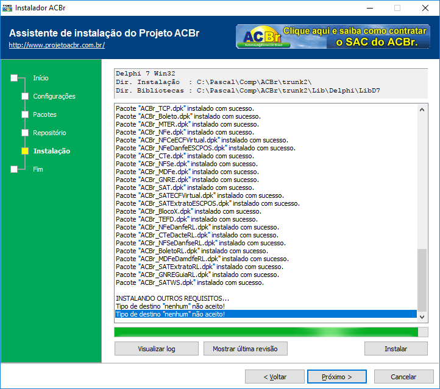Select the Instalação wizard step
The image size is (440, 389).
[52, 151]
